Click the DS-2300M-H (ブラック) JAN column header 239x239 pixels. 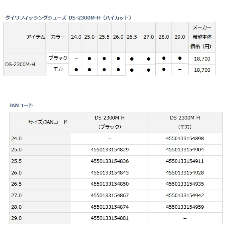[x=110, y=122]
